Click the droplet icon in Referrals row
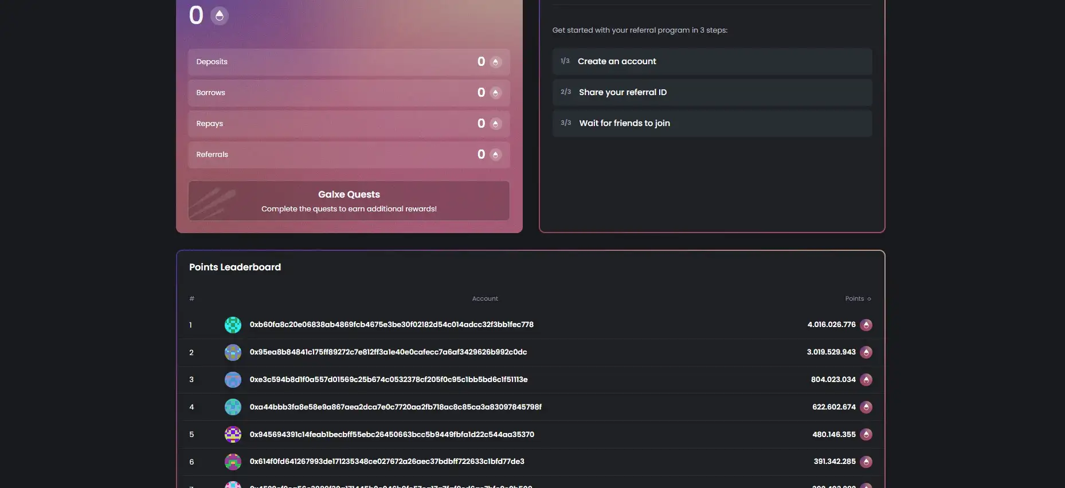 point(495,155)
